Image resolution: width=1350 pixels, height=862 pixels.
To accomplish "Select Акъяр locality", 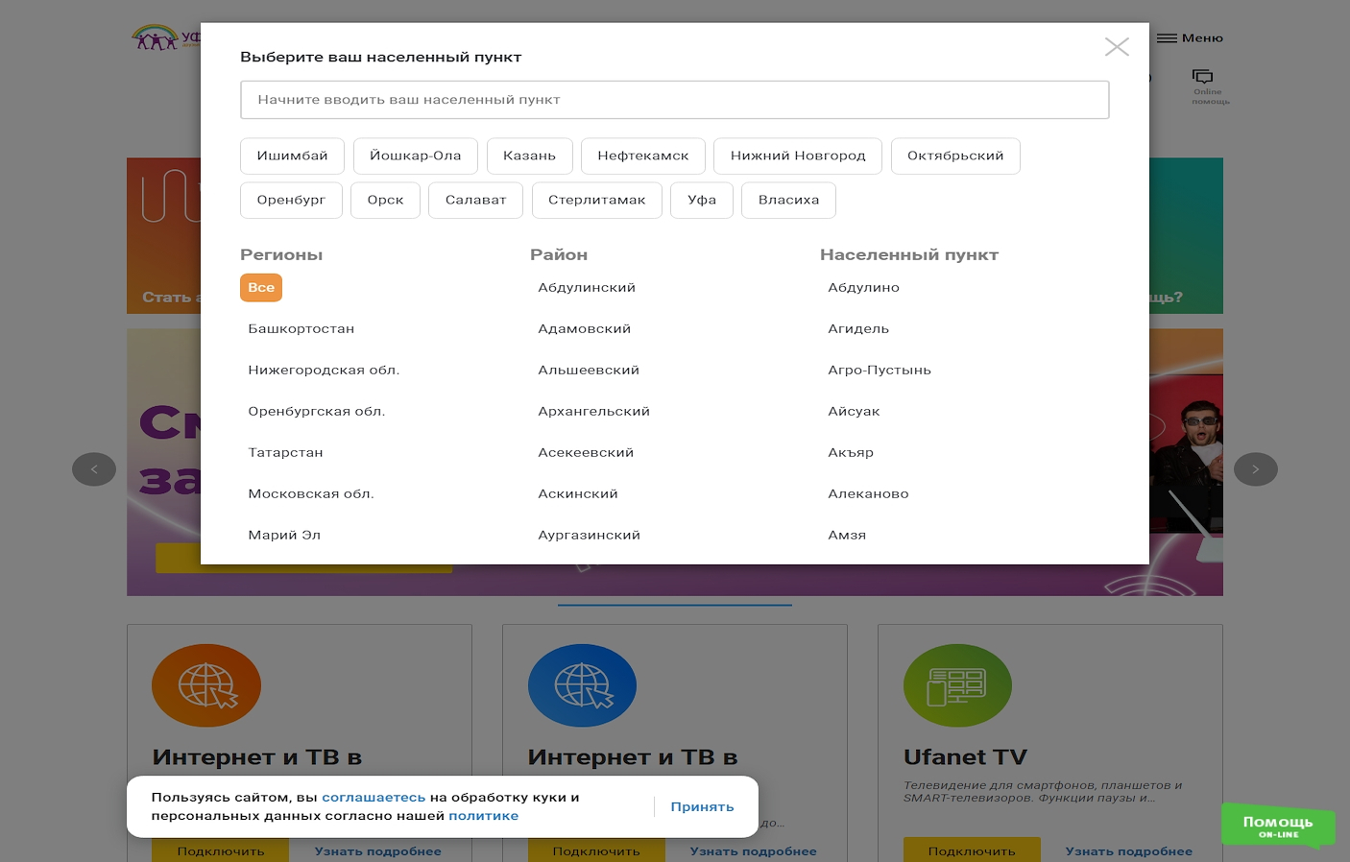I will click(851, 452).
